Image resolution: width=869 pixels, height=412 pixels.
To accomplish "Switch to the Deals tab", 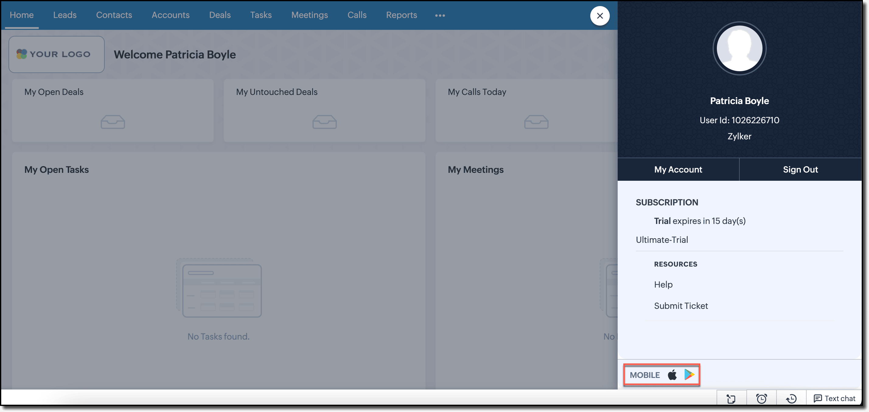I will (x=220, y=15).
